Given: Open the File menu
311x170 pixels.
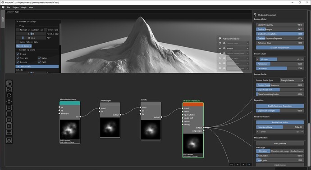Looking at the screenshot, I should [x=9, y=7].
